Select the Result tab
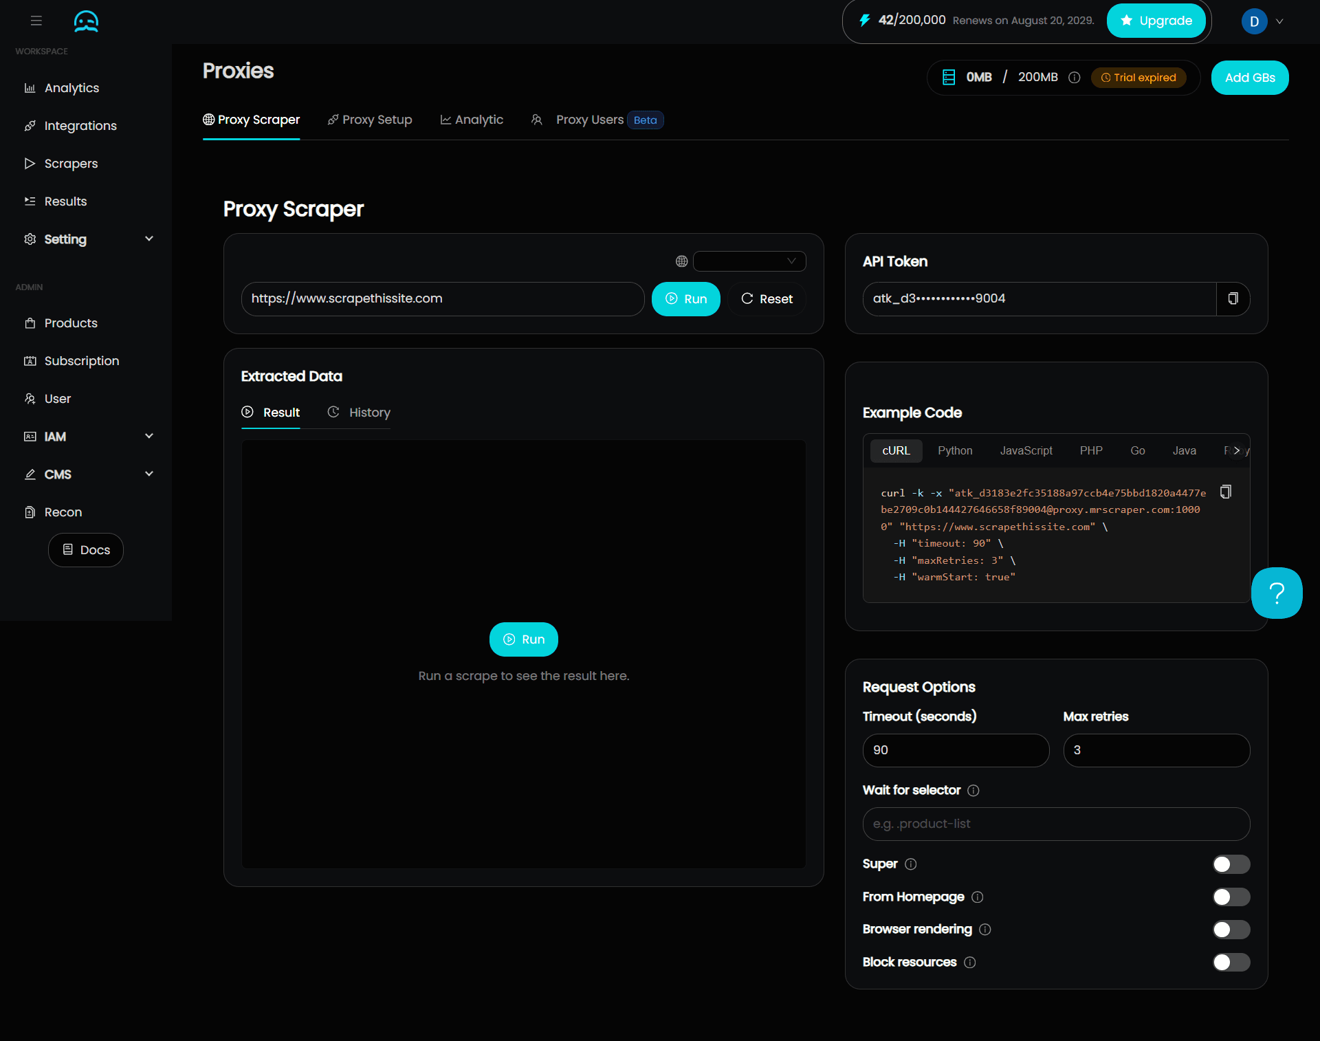 tap(271, 413)
